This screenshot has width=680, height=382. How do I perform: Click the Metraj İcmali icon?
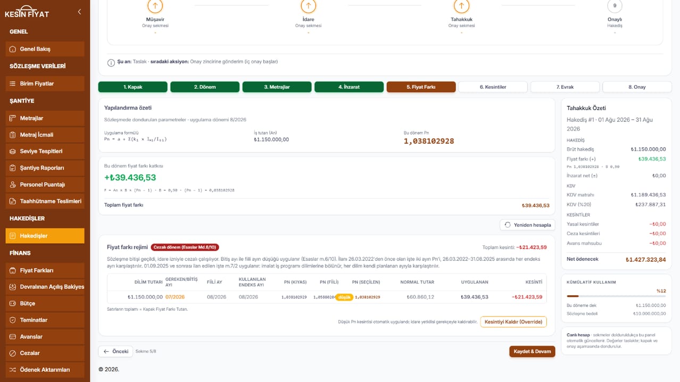coord(13,135)
